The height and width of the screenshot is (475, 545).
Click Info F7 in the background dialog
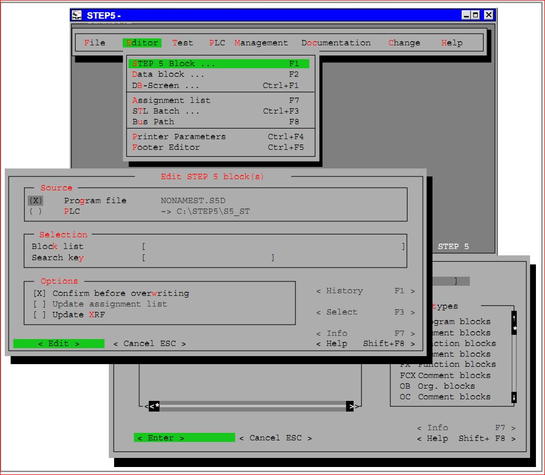(466, 428)
